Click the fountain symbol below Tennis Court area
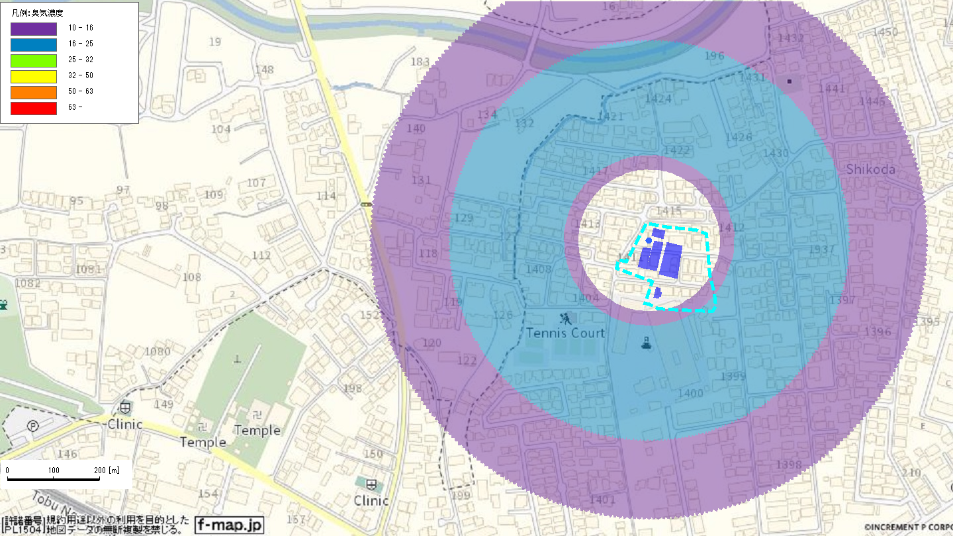 point(646,343)
